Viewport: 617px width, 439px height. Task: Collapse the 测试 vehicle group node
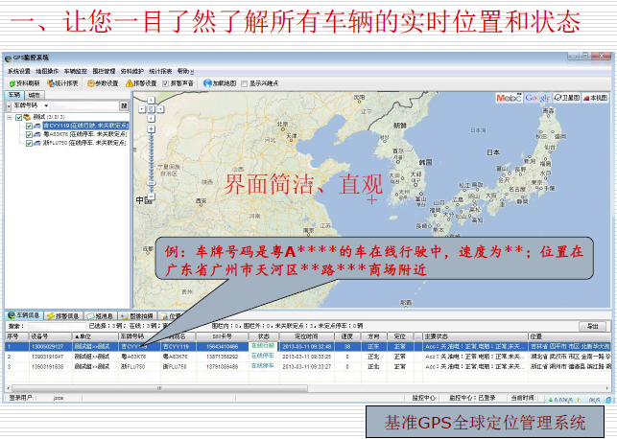click(10, 117)
